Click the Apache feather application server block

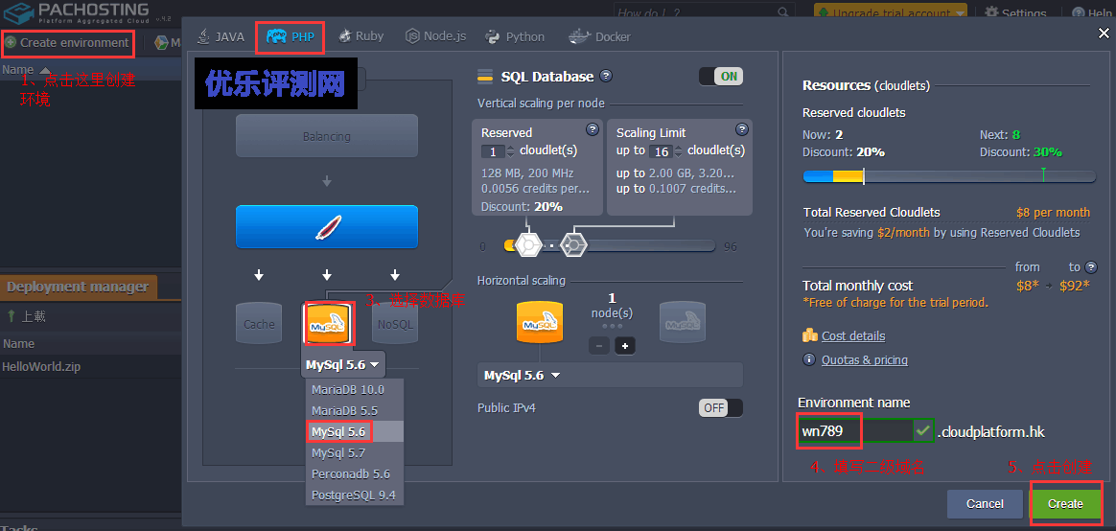pos(327,227)
